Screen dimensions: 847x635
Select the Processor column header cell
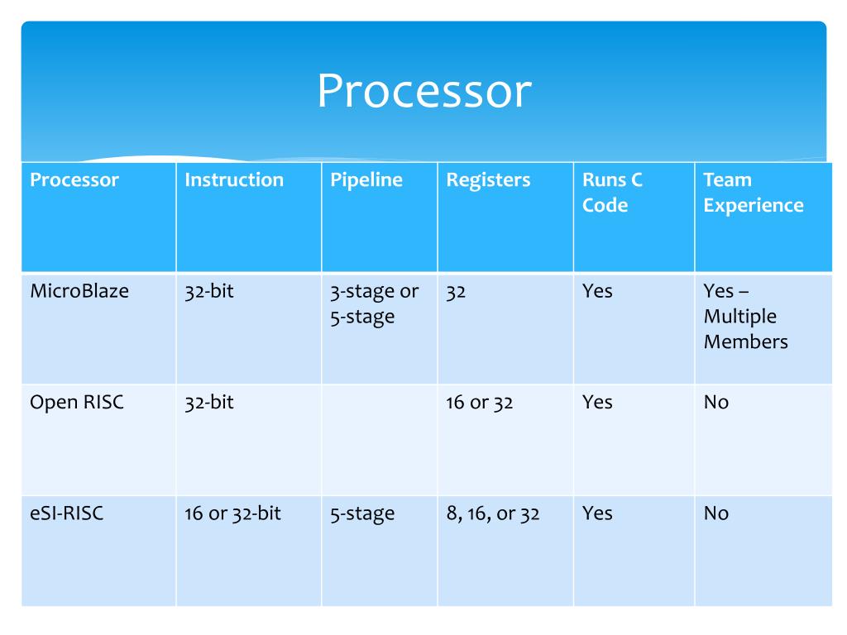pos(99,217)
